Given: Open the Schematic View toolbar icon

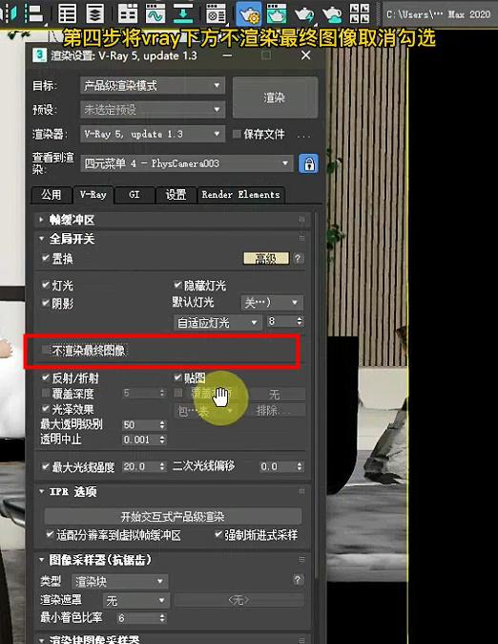Looking at the screenshot, I should tap(183, 13).
